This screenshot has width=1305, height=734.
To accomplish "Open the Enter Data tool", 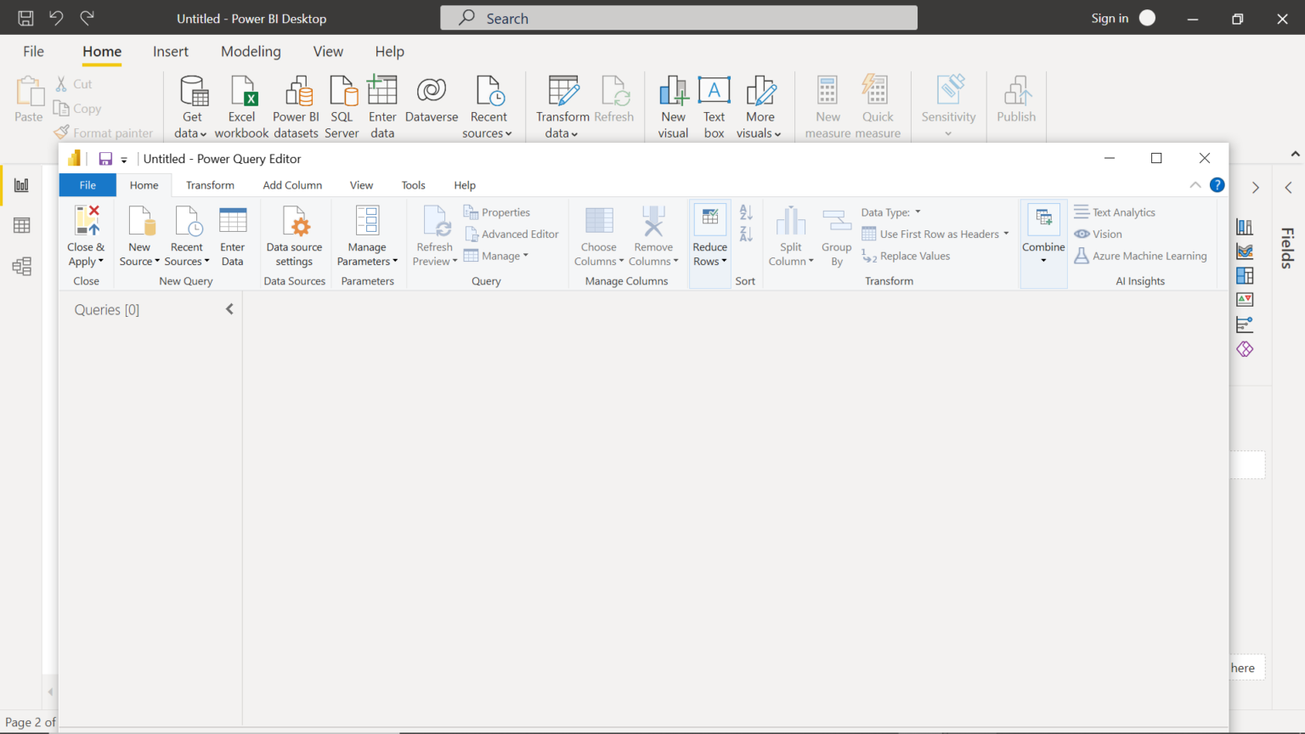I will point(232,235).
